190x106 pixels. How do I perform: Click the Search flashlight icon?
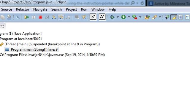154,17
